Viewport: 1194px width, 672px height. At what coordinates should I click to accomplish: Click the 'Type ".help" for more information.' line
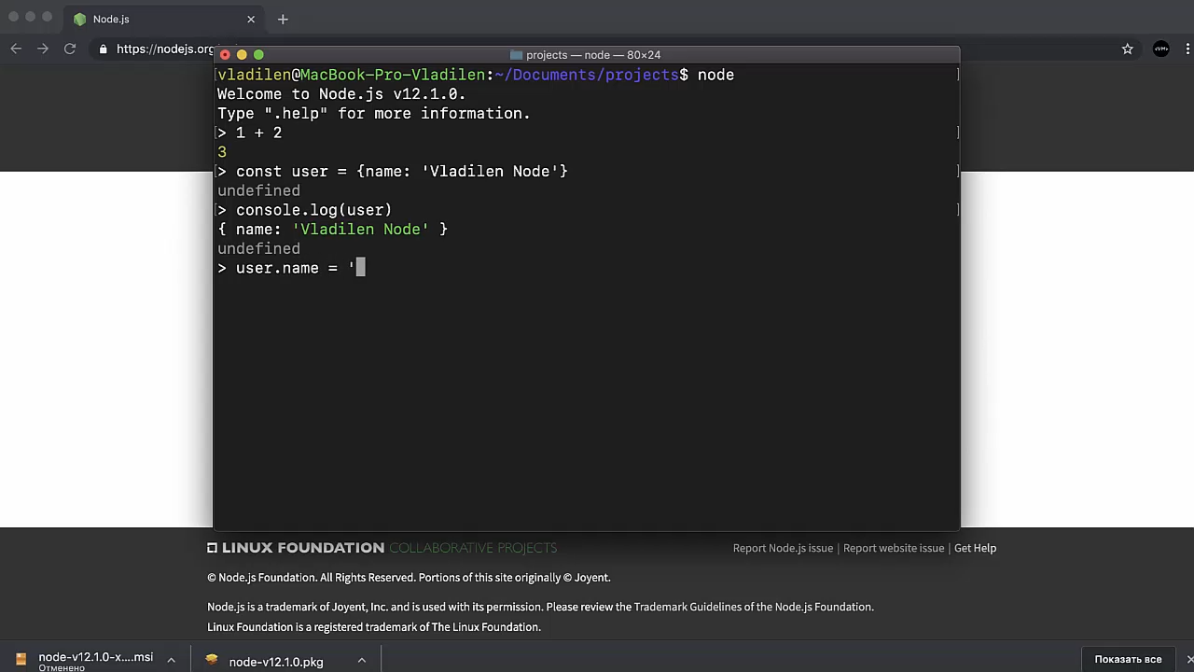pyautogui.click(x=374, y=114)
